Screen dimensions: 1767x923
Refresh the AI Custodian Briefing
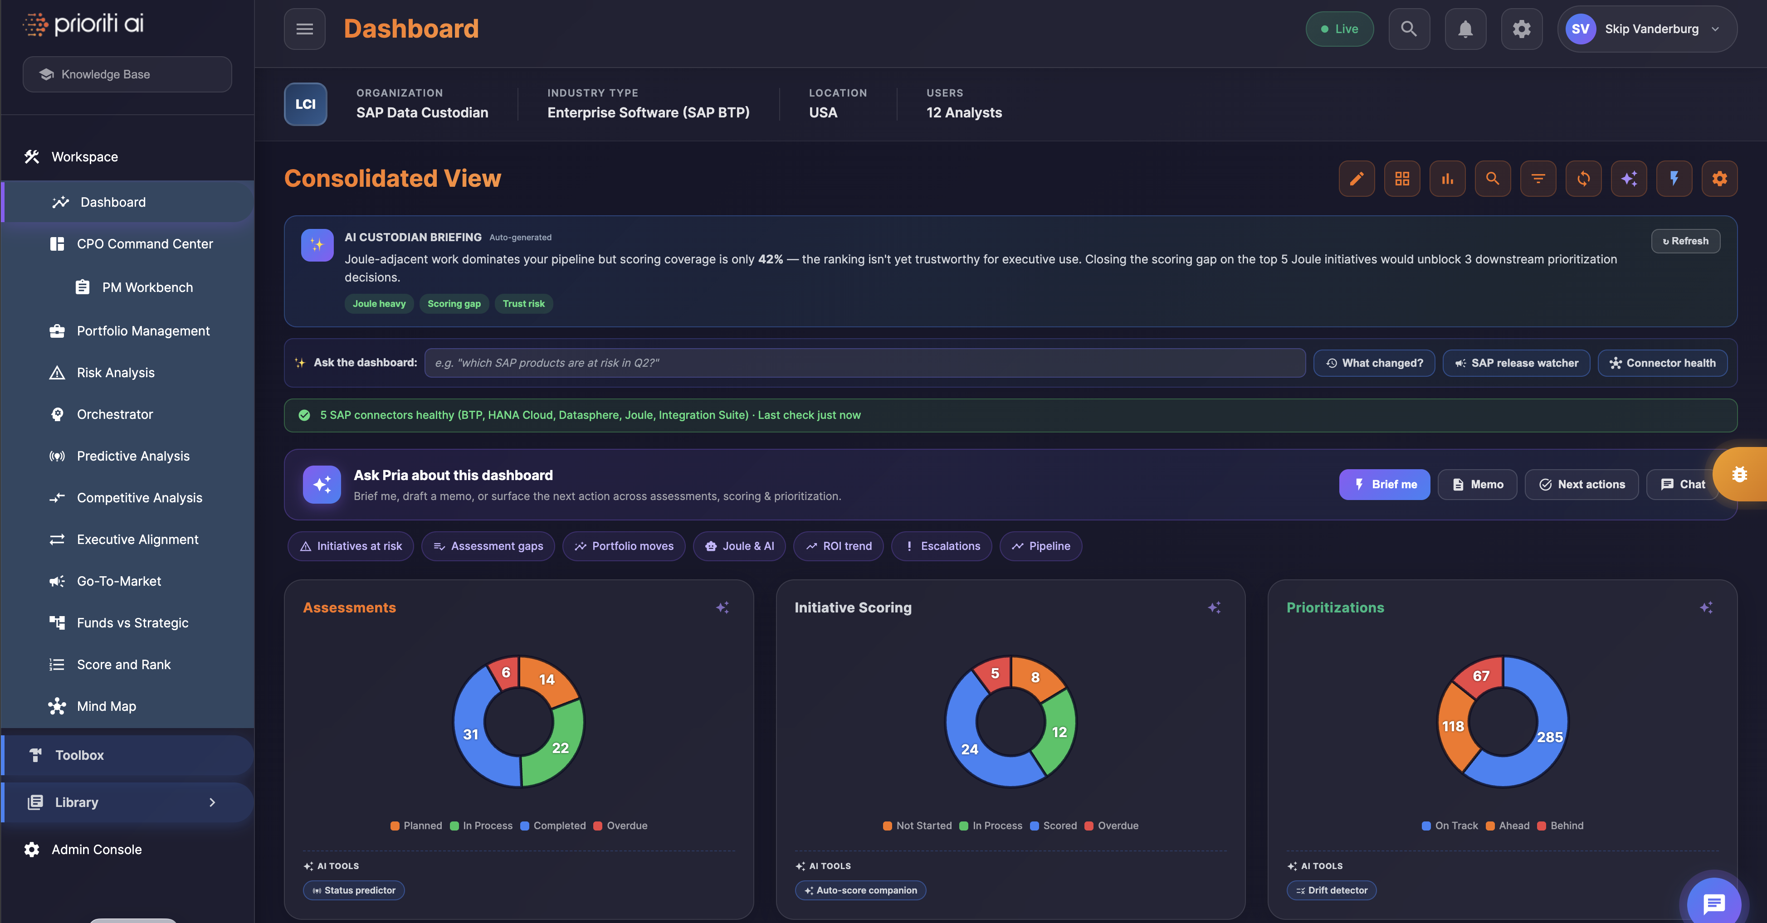tap(1685, 241)
